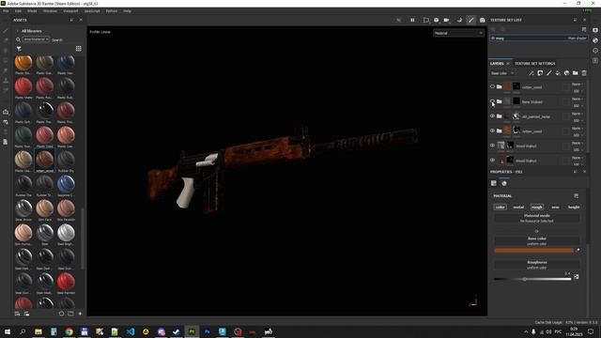Screen dimensions: 601x338
Task: Hide the old_painted_metal layer
Action: pyautogui.click(x=492, y=116)
